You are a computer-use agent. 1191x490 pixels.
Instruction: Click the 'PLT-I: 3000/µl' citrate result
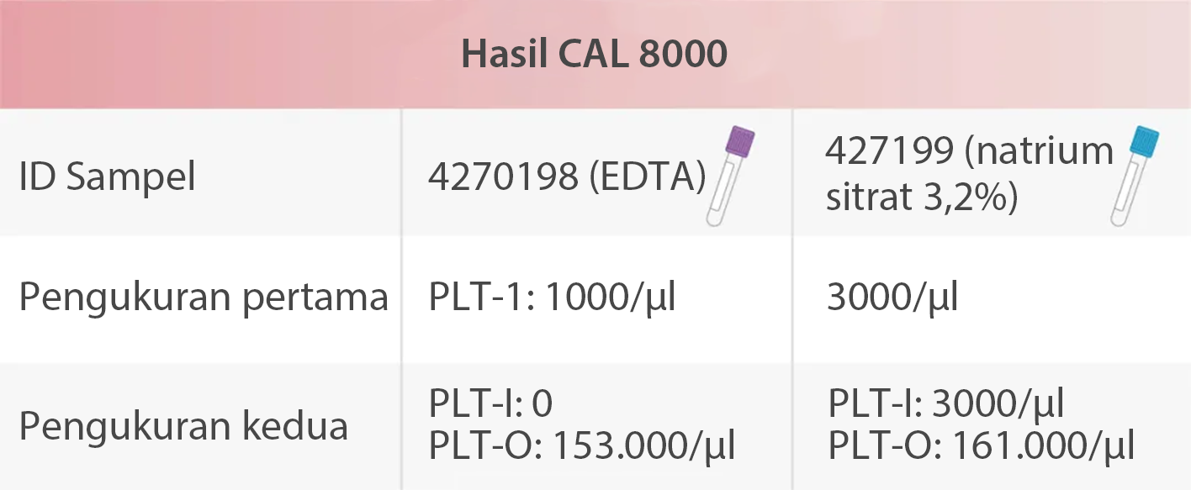[946, 404]
